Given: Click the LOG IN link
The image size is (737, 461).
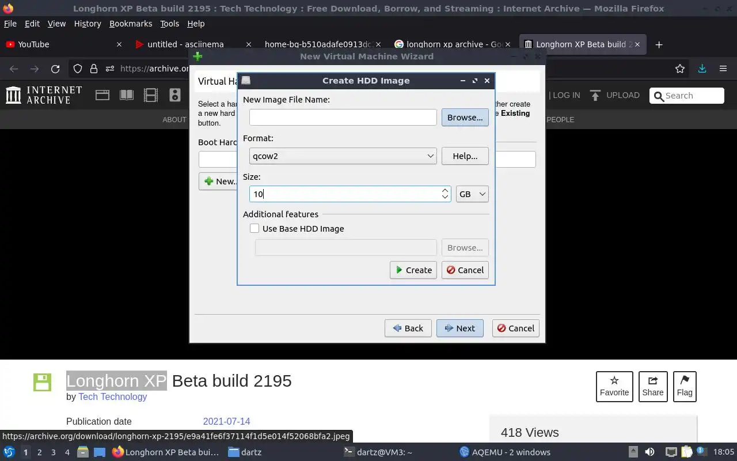Looking at the screenshot, I should pos(567,95).
